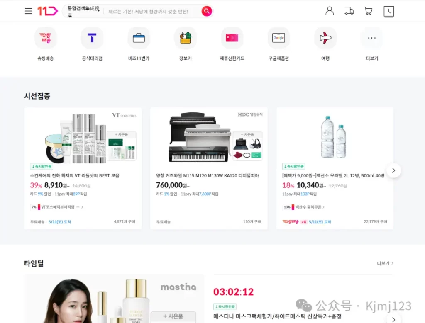Click the 시선집중 section heading

[37, 96]
